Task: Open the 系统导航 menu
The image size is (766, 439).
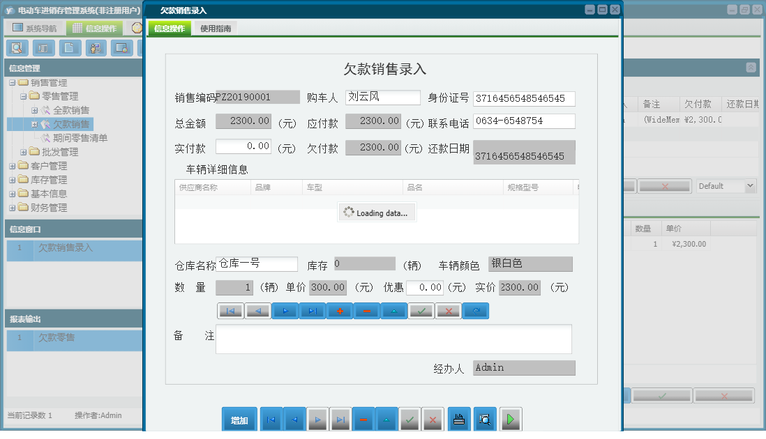Action: click(33, 27)
